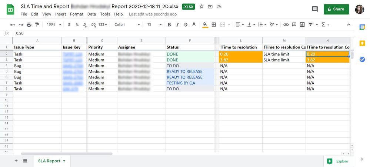The image size is (370, 167).
Task: Increase decimal places icon
Action: click(93, 24)
